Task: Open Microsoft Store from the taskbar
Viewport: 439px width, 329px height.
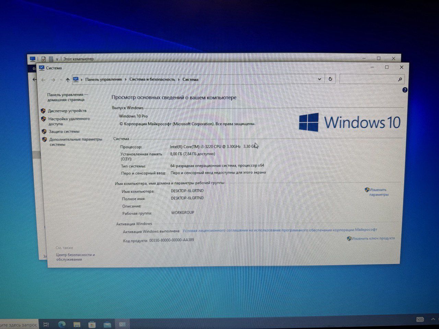Action: point(92,324)
